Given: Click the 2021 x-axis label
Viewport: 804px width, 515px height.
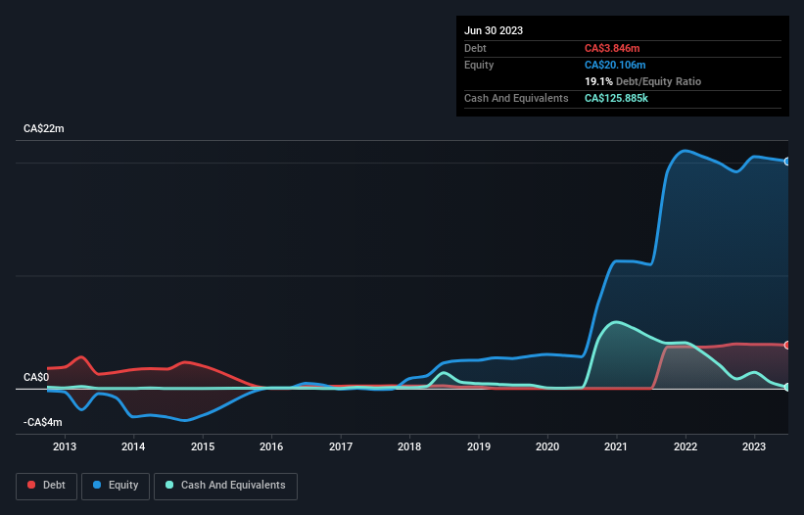Looking at the screenshot, I should click(x=616, y=446).
